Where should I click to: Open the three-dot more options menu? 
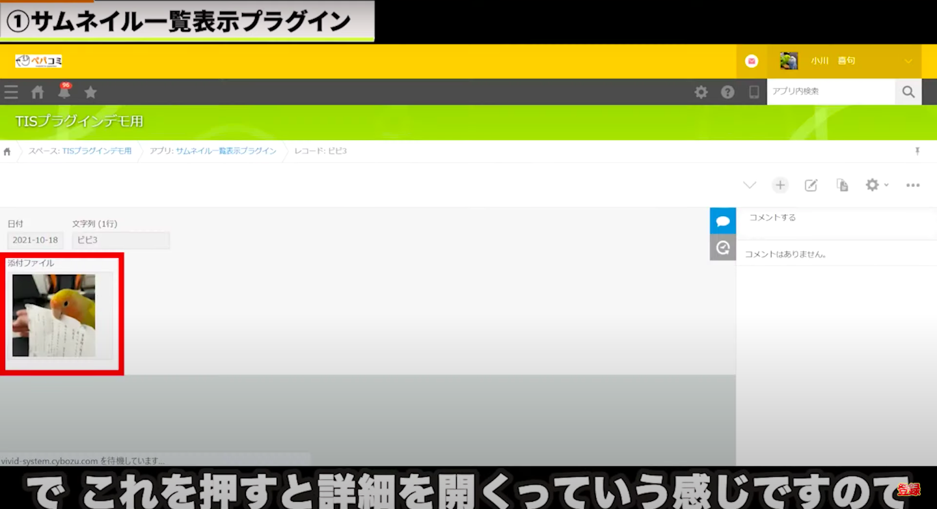913,186
